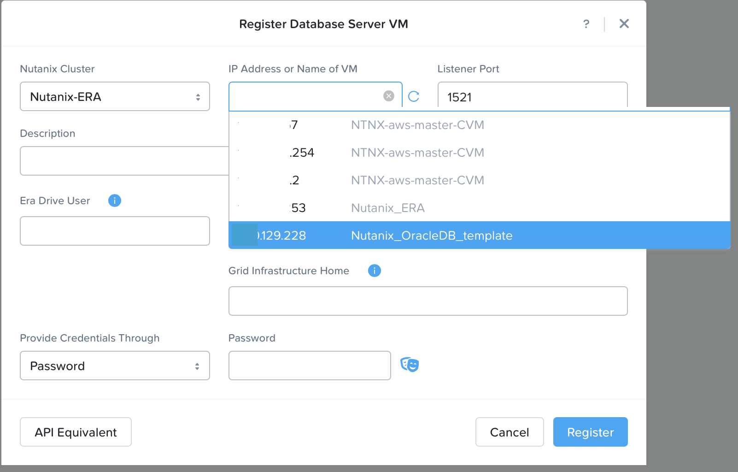Cancel the registration dialog
Image resolution: width=738 pixels, height=472 pixels.
click(x=510, y=432)
